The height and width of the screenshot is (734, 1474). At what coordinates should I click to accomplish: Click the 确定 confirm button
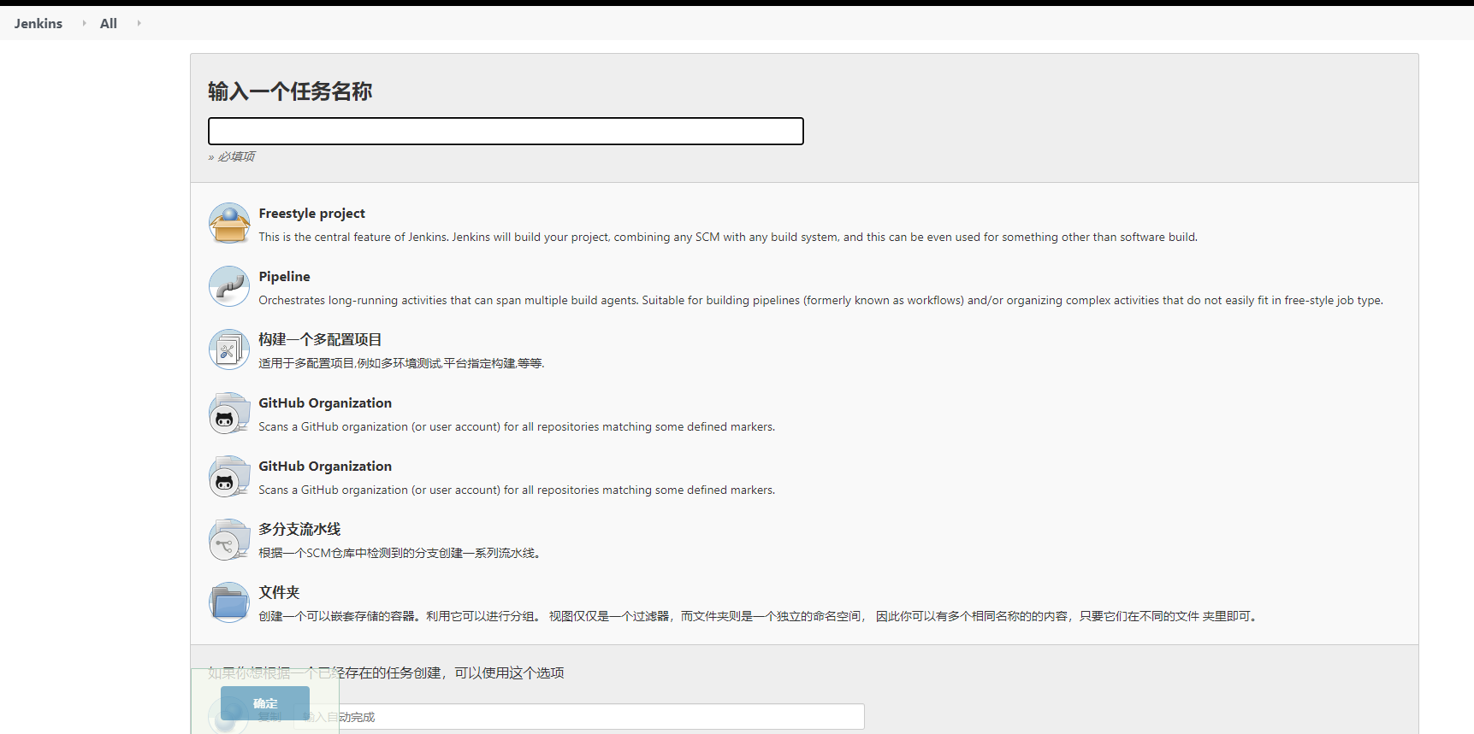[x=265, y=703]
